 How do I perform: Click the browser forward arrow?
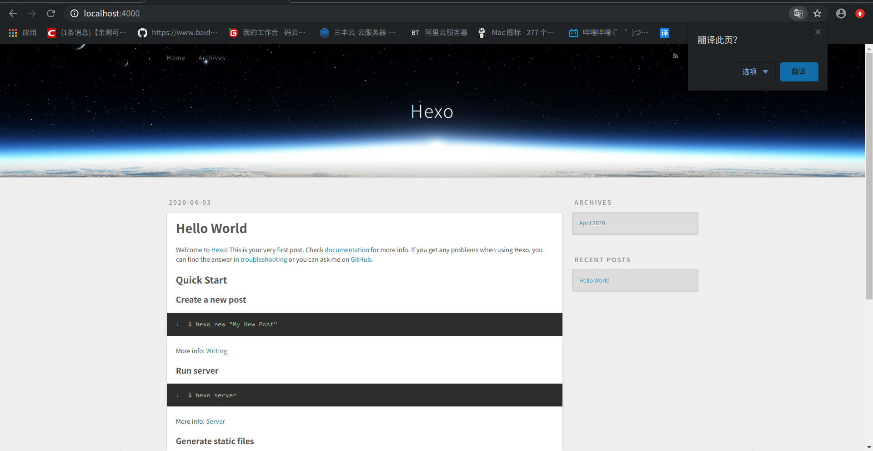[32, 13]
